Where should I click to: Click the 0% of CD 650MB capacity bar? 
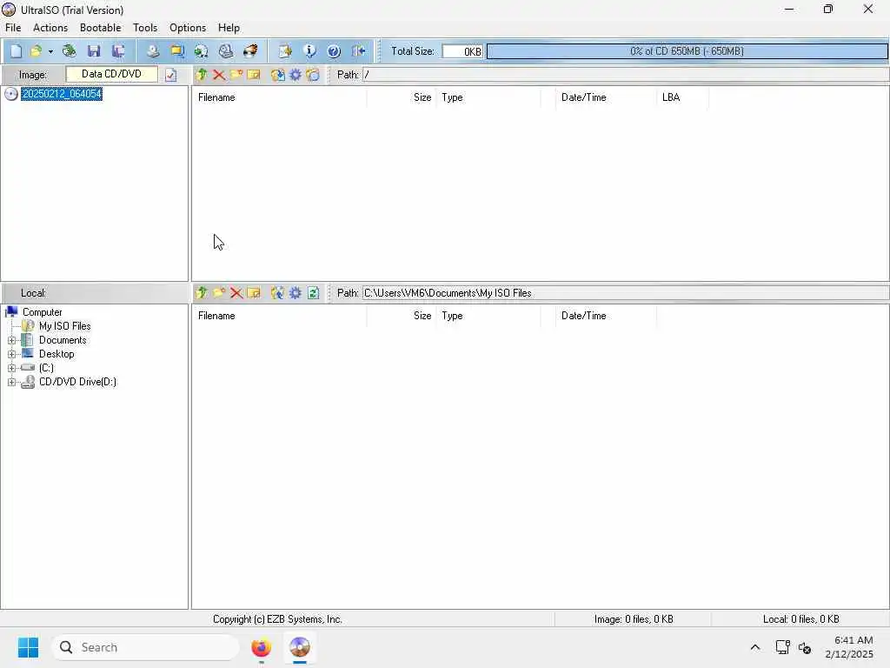687,51
